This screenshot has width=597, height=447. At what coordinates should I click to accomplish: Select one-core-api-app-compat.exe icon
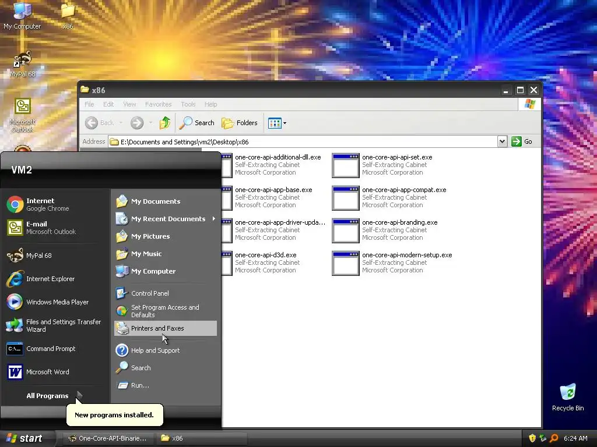coord(345,198)
